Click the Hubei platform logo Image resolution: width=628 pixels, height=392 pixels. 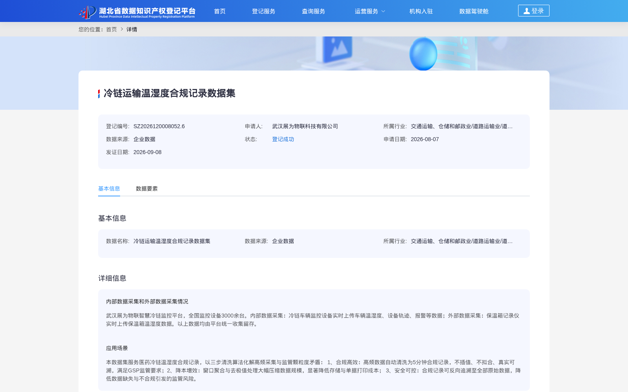(x=137, y=12)
